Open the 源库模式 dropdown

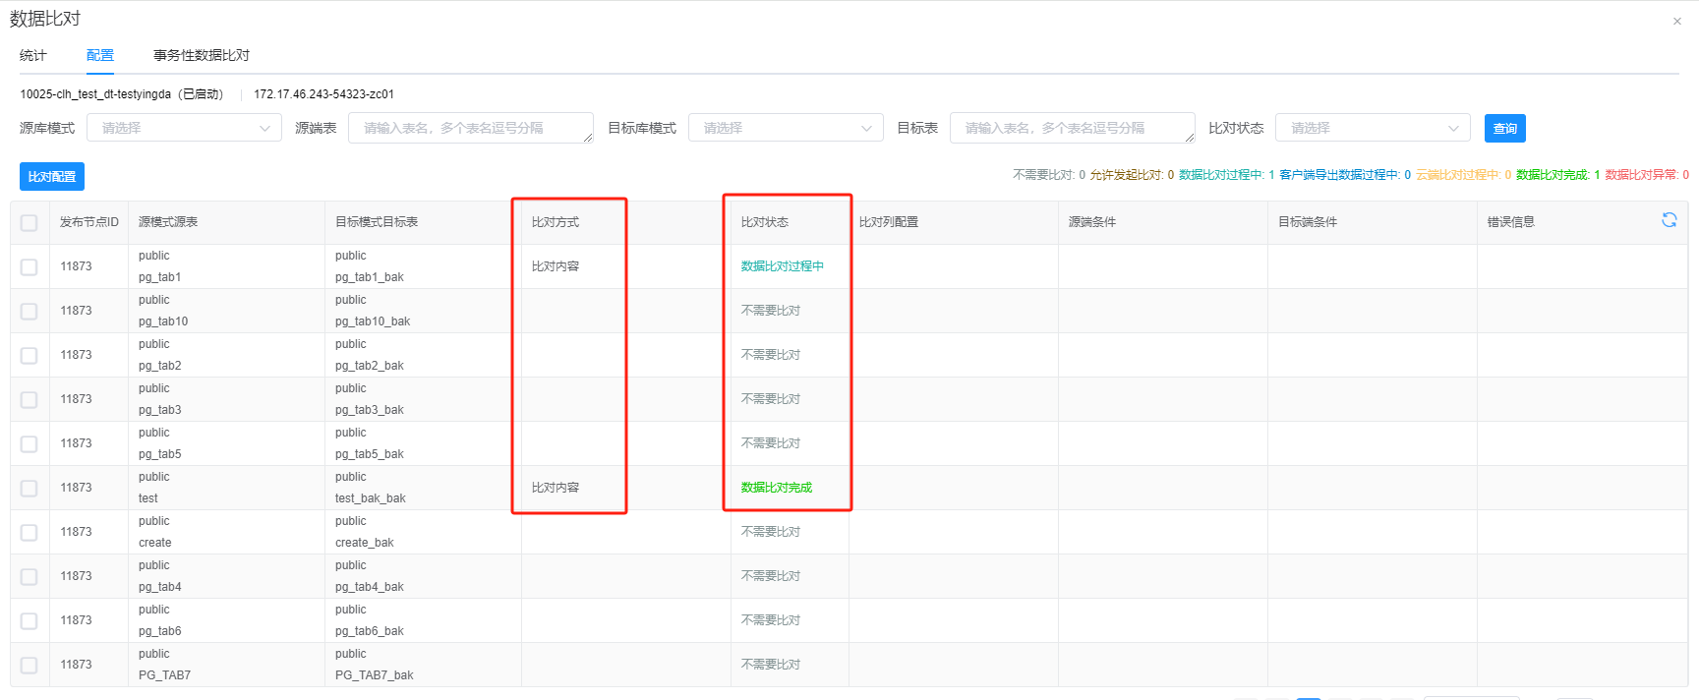[184, 128]
